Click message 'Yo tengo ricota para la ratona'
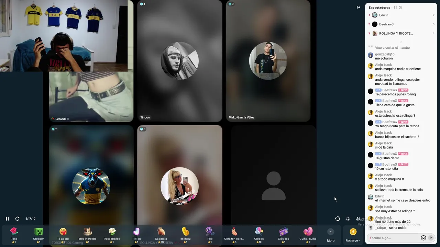This screenshot has height=247, width=440. coord(397,126)
